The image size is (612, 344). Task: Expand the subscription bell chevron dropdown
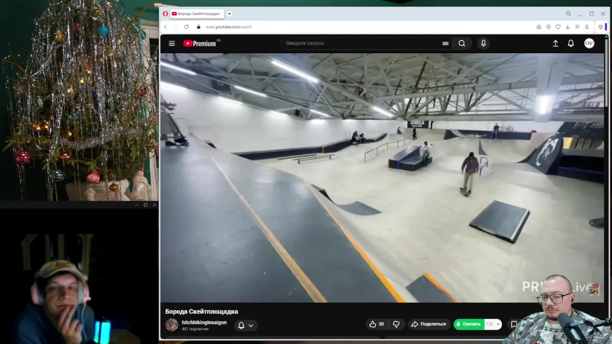tap(251, 326)
